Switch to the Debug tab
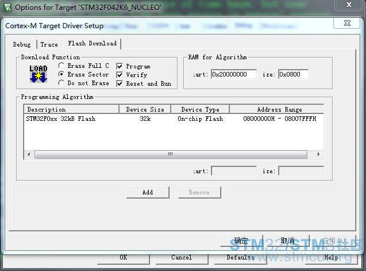 23,44
